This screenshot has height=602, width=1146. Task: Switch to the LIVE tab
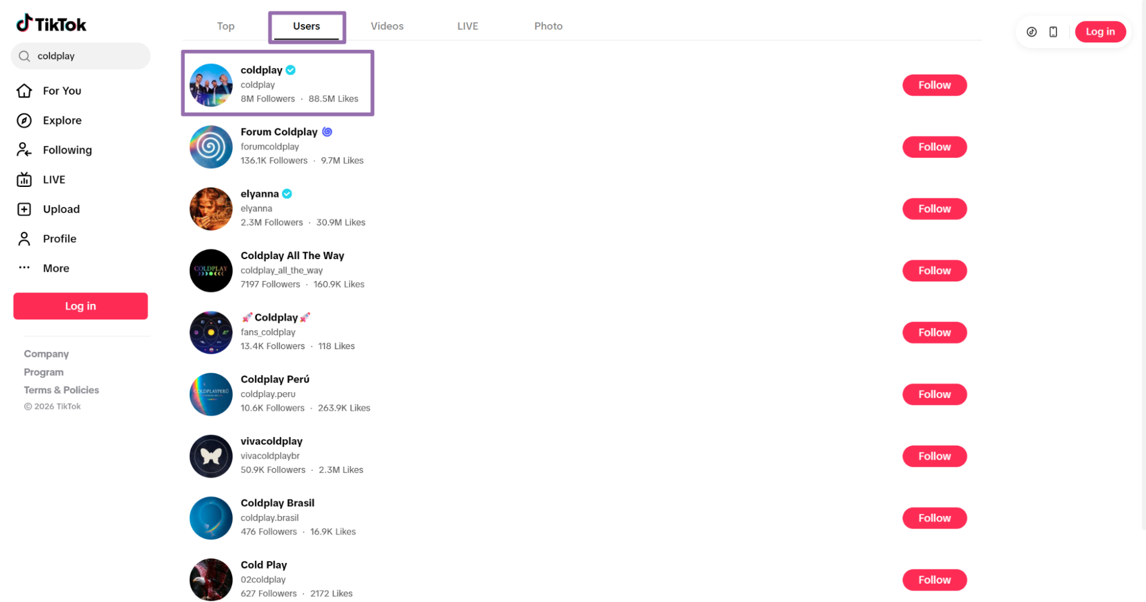tap(467, 26)
